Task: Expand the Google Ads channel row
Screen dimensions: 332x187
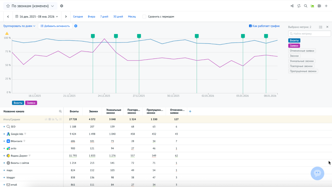Action: point(4,134)
